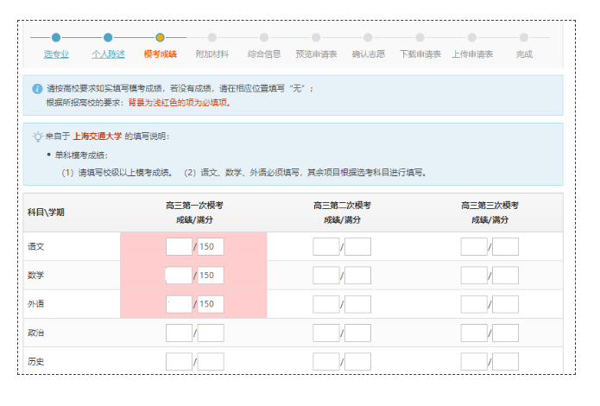
Task: Click the 下载申请表 step label
Action: pos(420,54)
